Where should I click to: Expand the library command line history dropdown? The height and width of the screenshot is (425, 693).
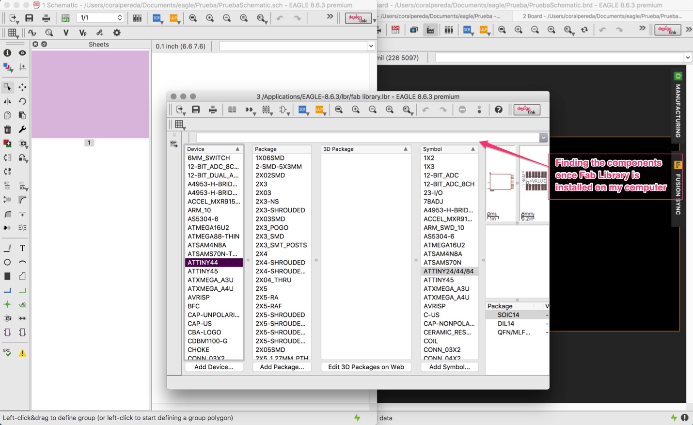(543, 138)
